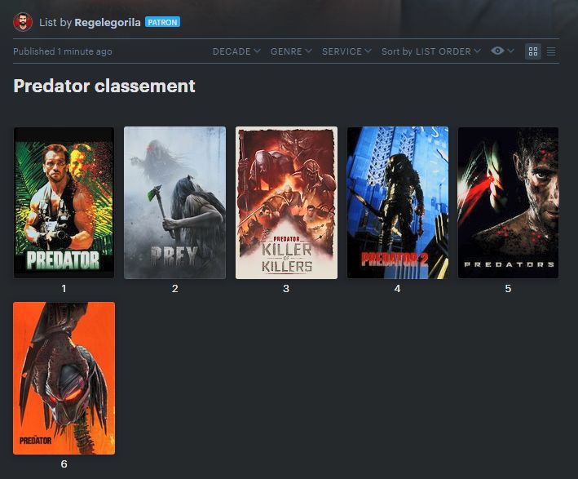The width and height of the screenshot is (578, 479).
Task: Switch to grid view
Action: [532, 51]
